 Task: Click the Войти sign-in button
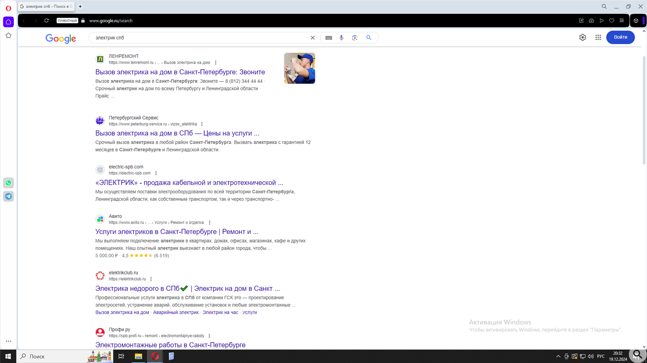pyautogui.click(x=620, y=37)
